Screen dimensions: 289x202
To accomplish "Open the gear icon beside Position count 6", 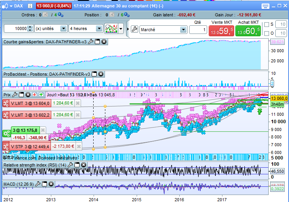I will pos(126,15).
